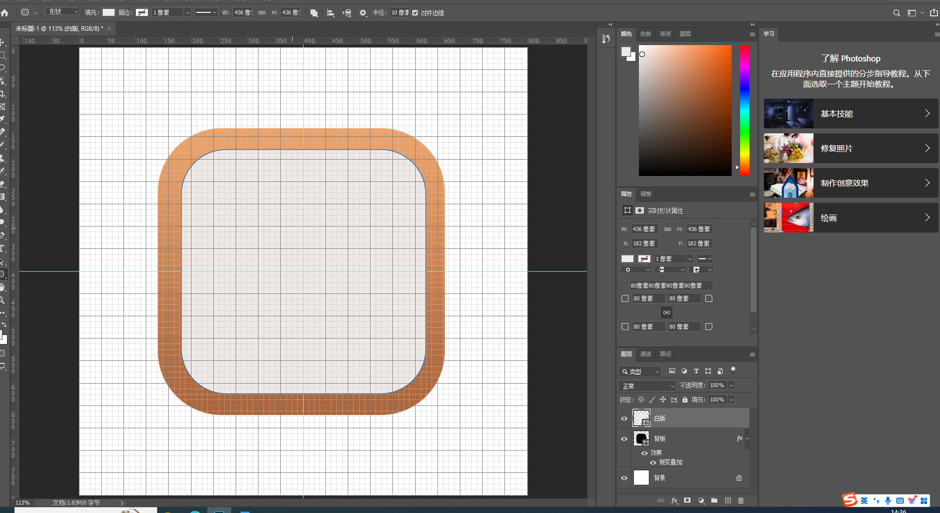Click the new group folder icon

point(714,501)
